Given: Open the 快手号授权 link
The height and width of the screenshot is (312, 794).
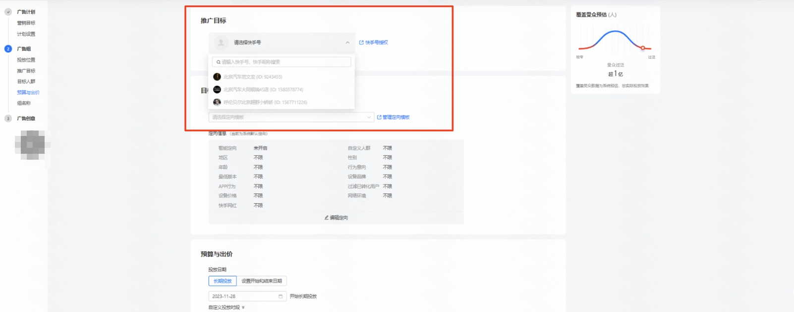Looking at the screenshot, I should (x=376, y=43).
